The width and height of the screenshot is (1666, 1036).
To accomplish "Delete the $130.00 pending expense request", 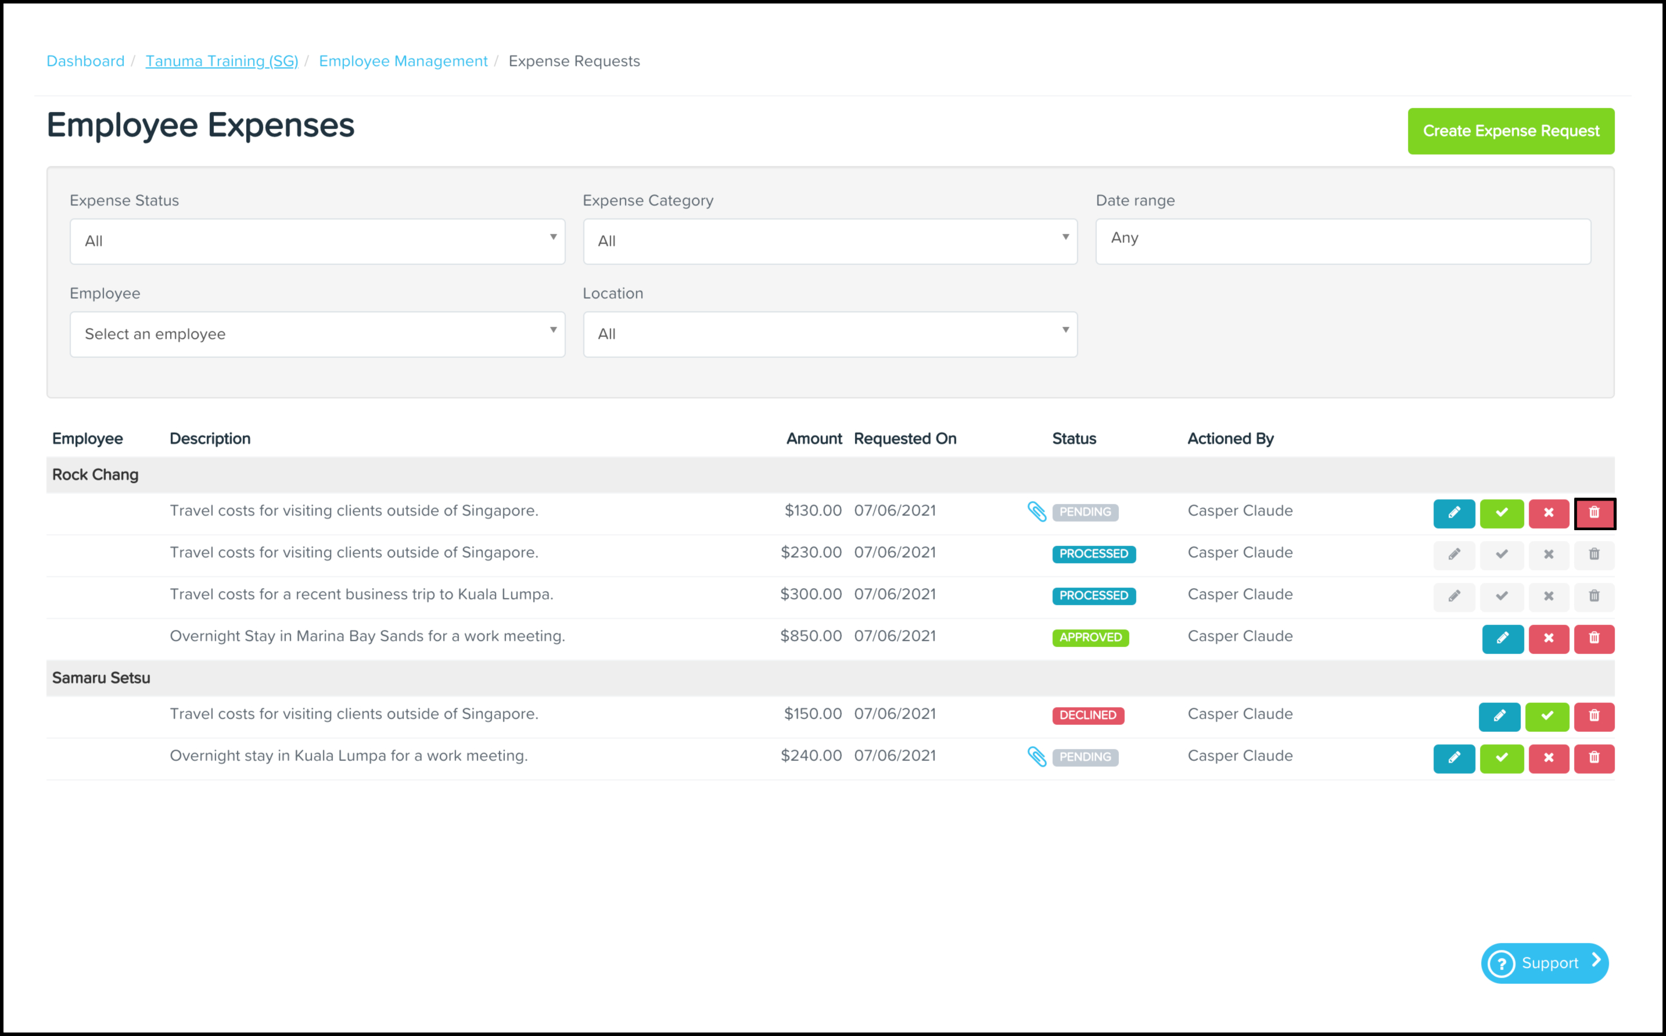I will [1594, 513].
